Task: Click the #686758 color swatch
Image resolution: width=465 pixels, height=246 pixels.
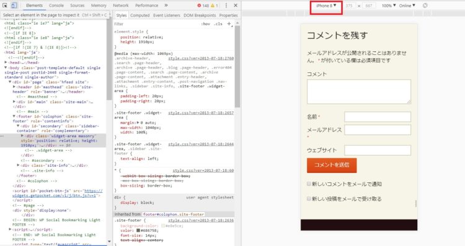Action: 138,231
